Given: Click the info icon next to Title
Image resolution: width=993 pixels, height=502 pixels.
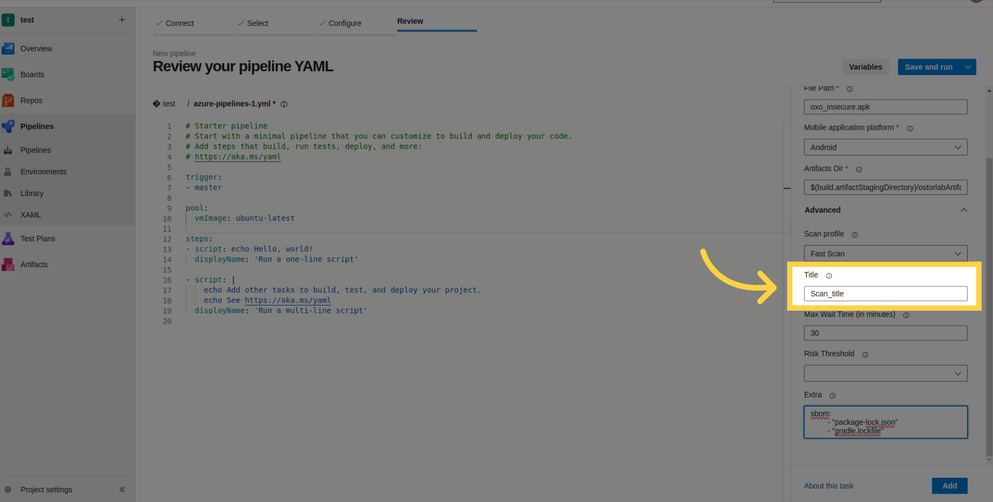Looking at the screenshot, I should (x=829, y=276).
